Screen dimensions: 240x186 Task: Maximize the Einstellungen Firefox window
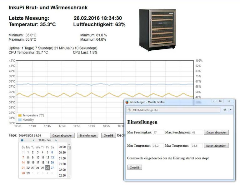coord(221,101)
